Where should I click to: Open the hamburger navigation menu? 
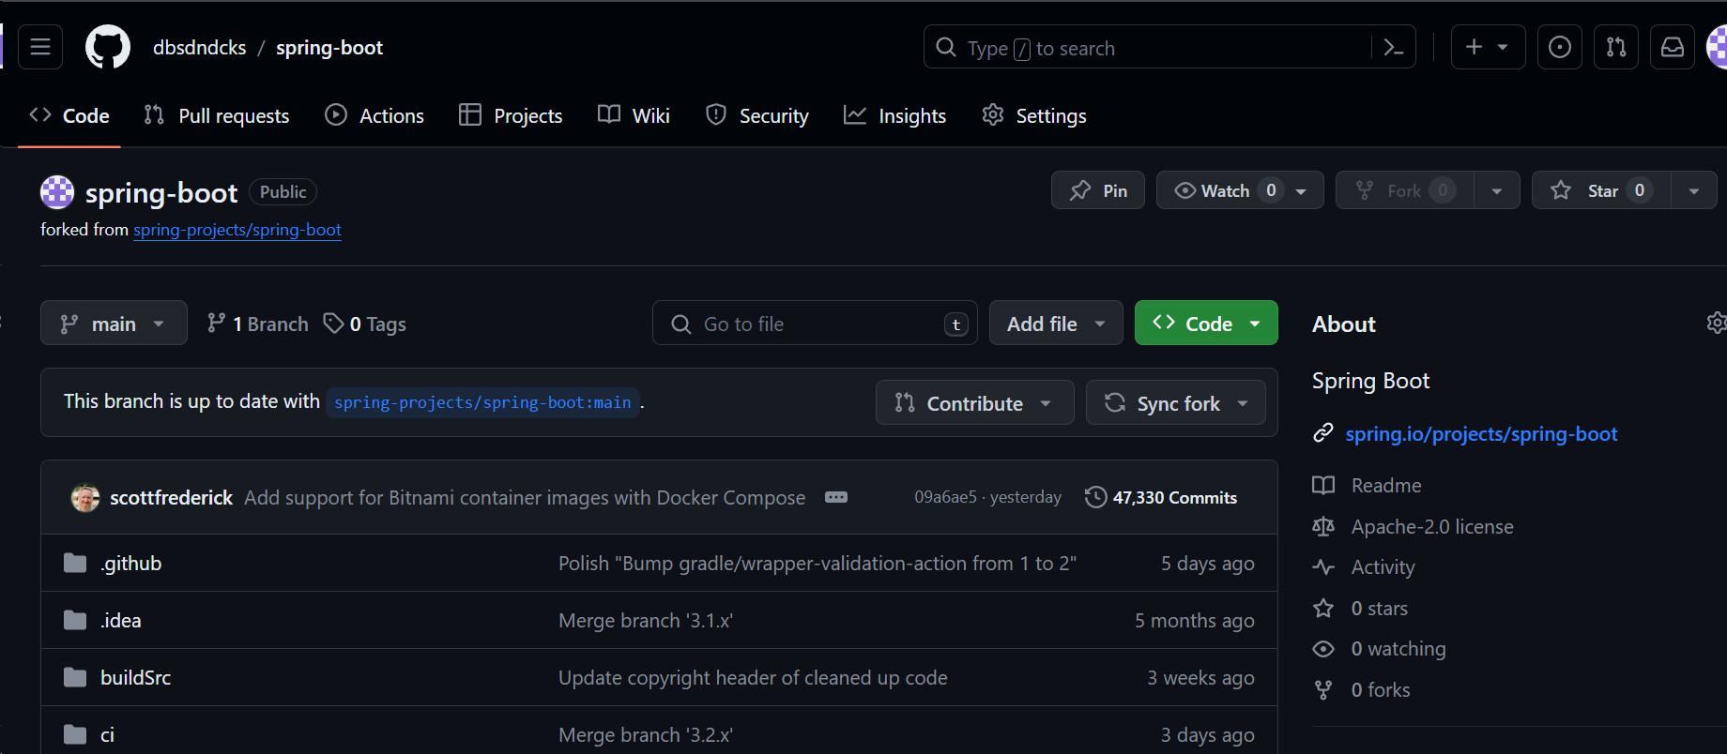tap(40, 47)
